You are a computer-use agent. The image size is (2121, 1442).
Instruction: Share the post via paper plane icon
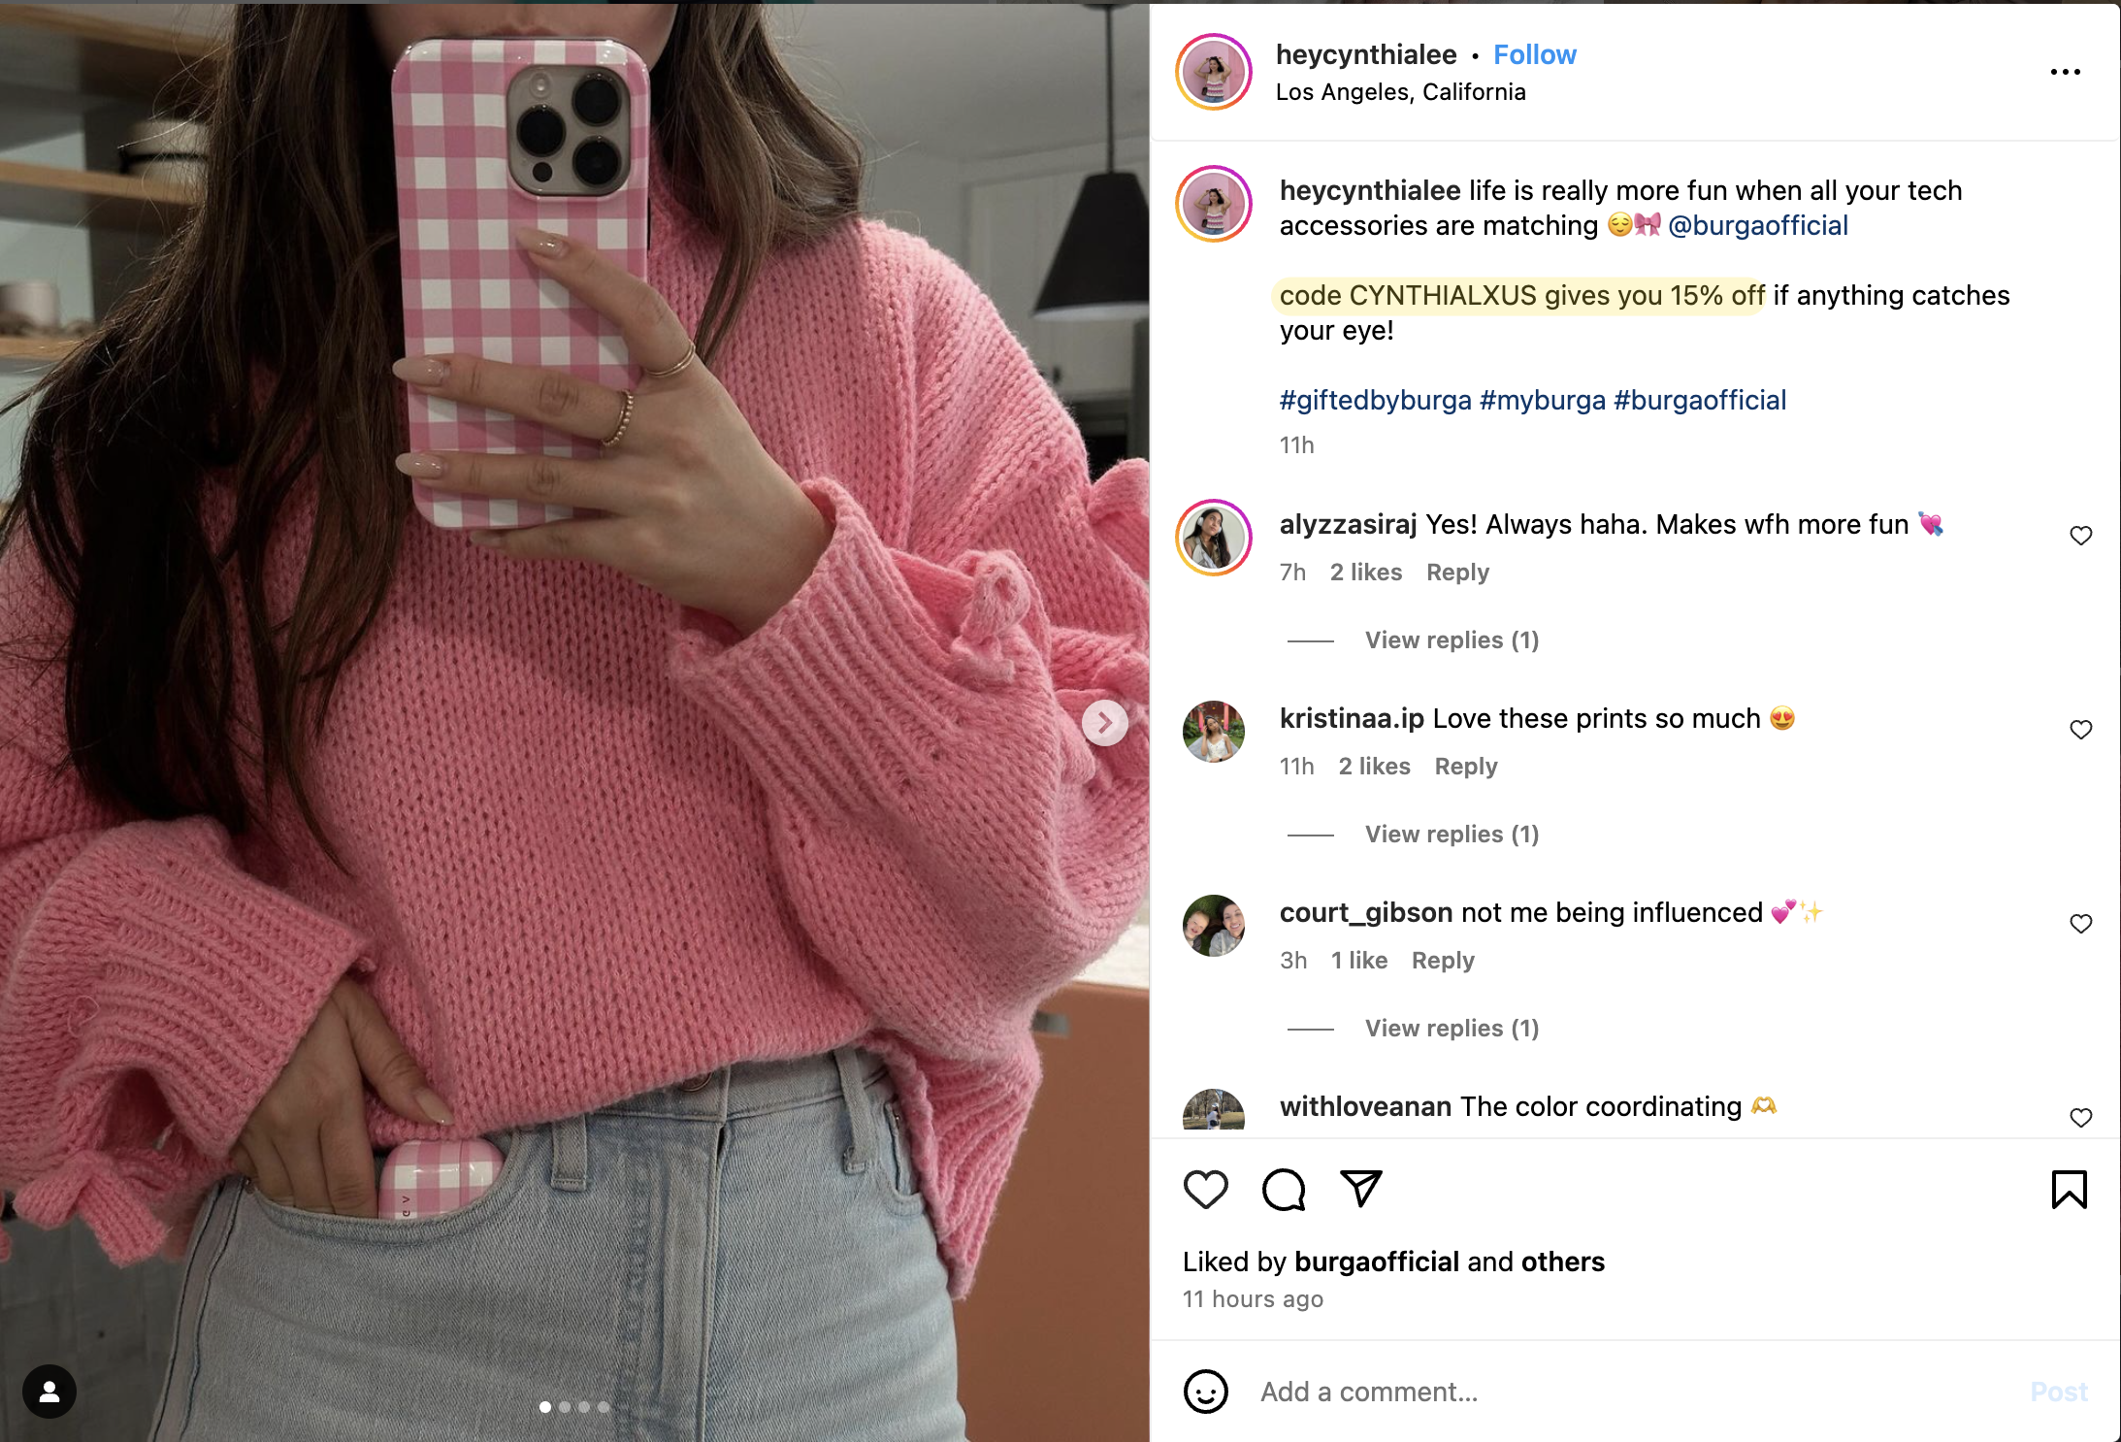tap(1360, 1188)
